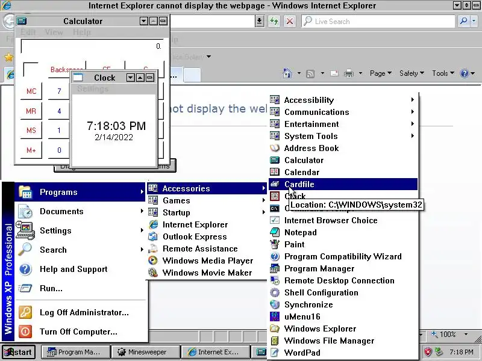This screenshot has height=361, width=482.
Task: Expand the Communications submenu
Action: [x=343, y=112]
